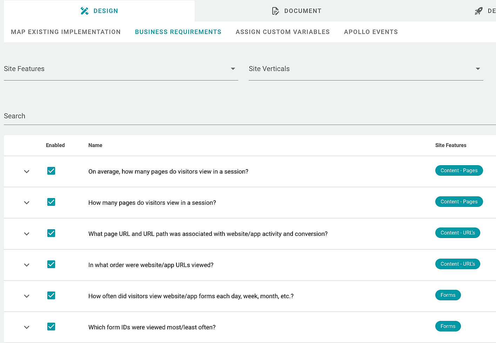The image size is (496, 343).
Task: Select text 'How many pages do visitors view in a session?'
Action: 152,203
